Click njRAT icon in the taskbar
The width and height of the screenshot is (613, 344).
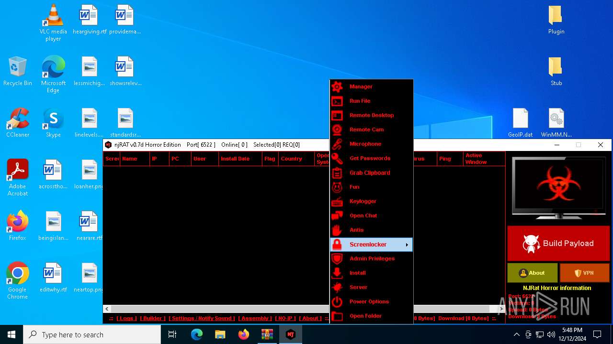(290, 334)
